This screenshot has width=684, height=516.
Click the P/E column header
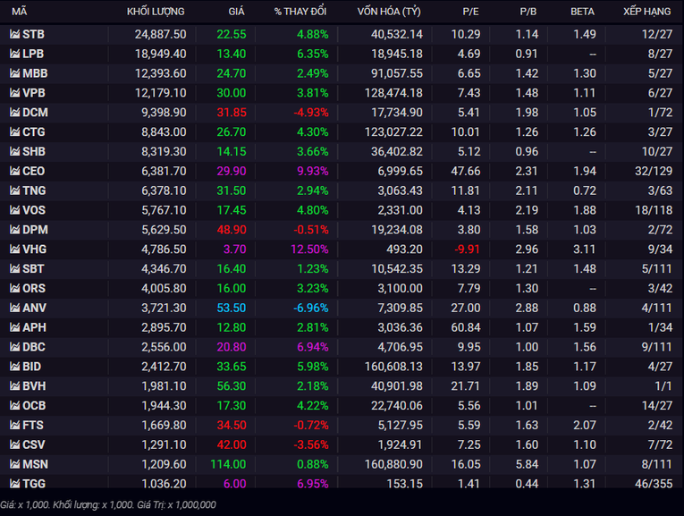point(470,12)
